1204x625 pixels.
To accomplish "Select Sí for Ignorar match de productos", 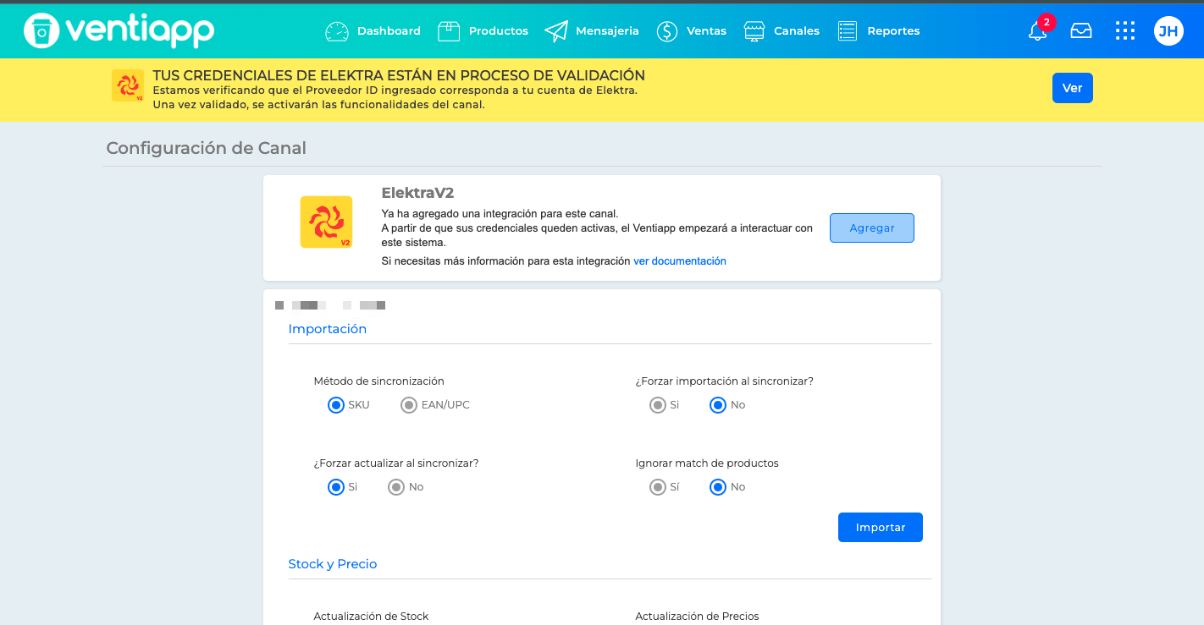I will (658, 487).
